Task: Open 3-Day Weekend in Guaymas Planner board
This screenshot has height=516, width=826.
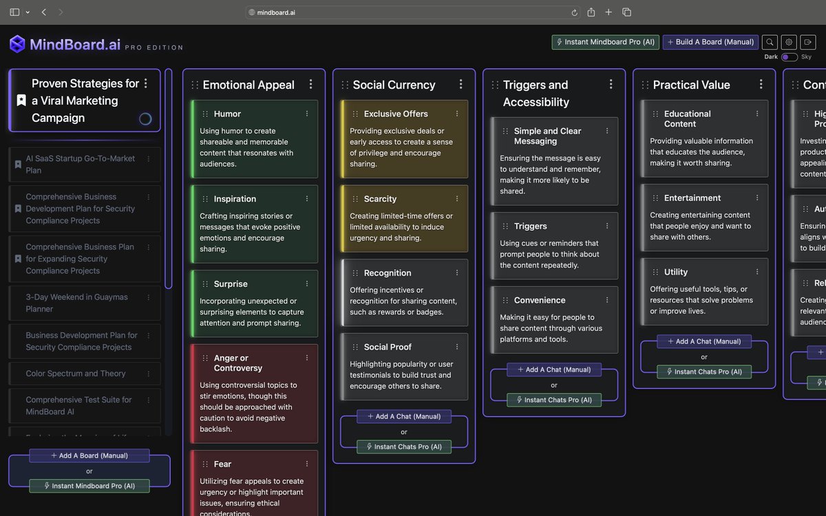Action: [85, 303]
